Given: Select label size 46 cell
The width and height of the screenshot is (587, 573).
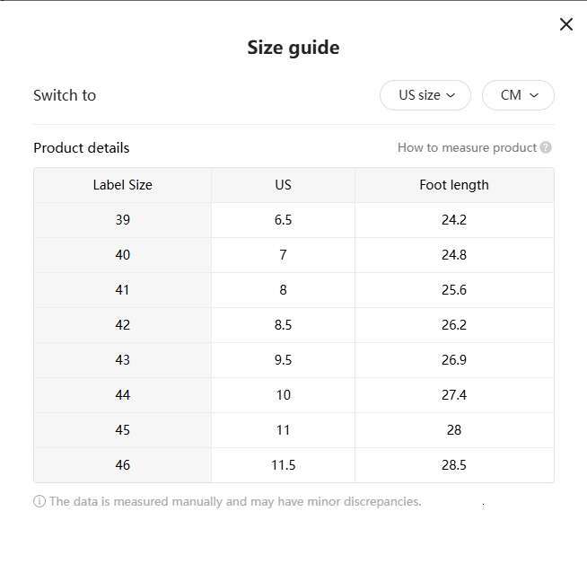Looking at the screenshot, I should tap(123, 465).
